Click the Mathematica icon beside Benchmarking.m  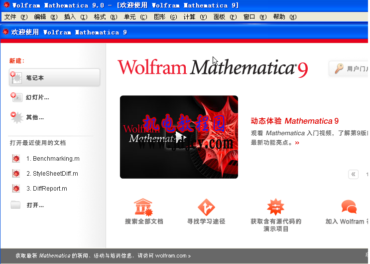pos(16,159)
